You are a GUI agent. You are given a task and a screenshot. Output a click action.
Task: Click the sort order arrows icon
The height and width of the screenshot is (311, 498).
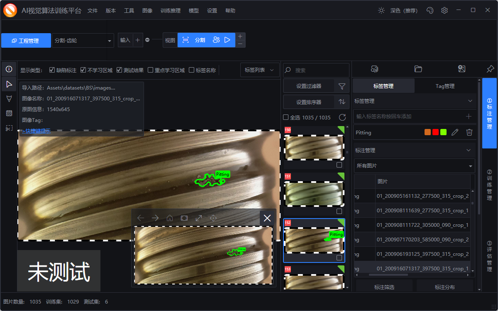tap(342, 102)
